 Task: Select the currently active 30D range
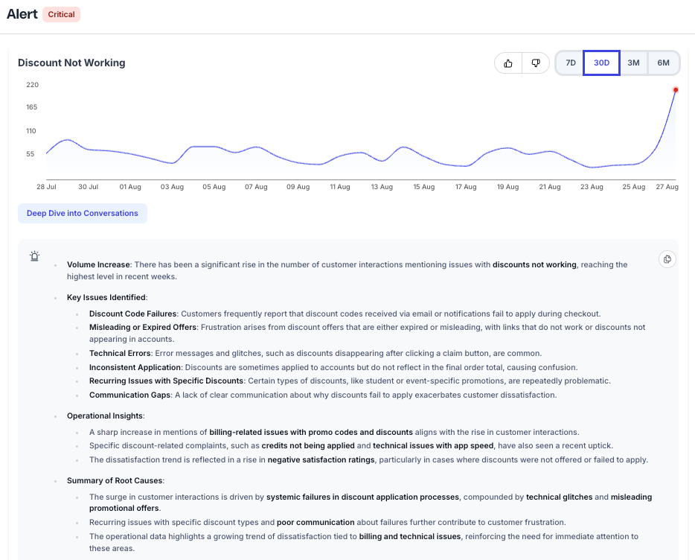[x=601, y=63]
